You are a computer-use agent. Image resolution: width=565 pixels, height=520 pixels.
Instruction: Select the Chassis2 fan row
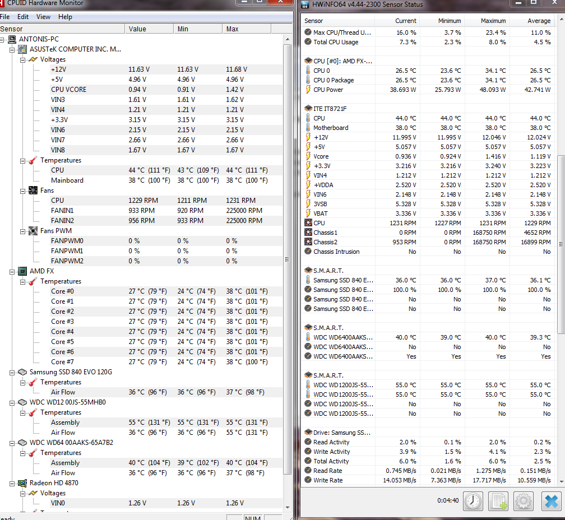429,242
